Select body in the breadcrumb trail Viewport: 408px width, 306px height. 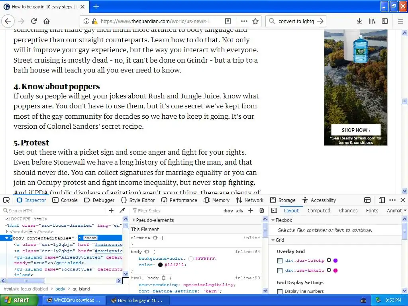pos(60,289)
